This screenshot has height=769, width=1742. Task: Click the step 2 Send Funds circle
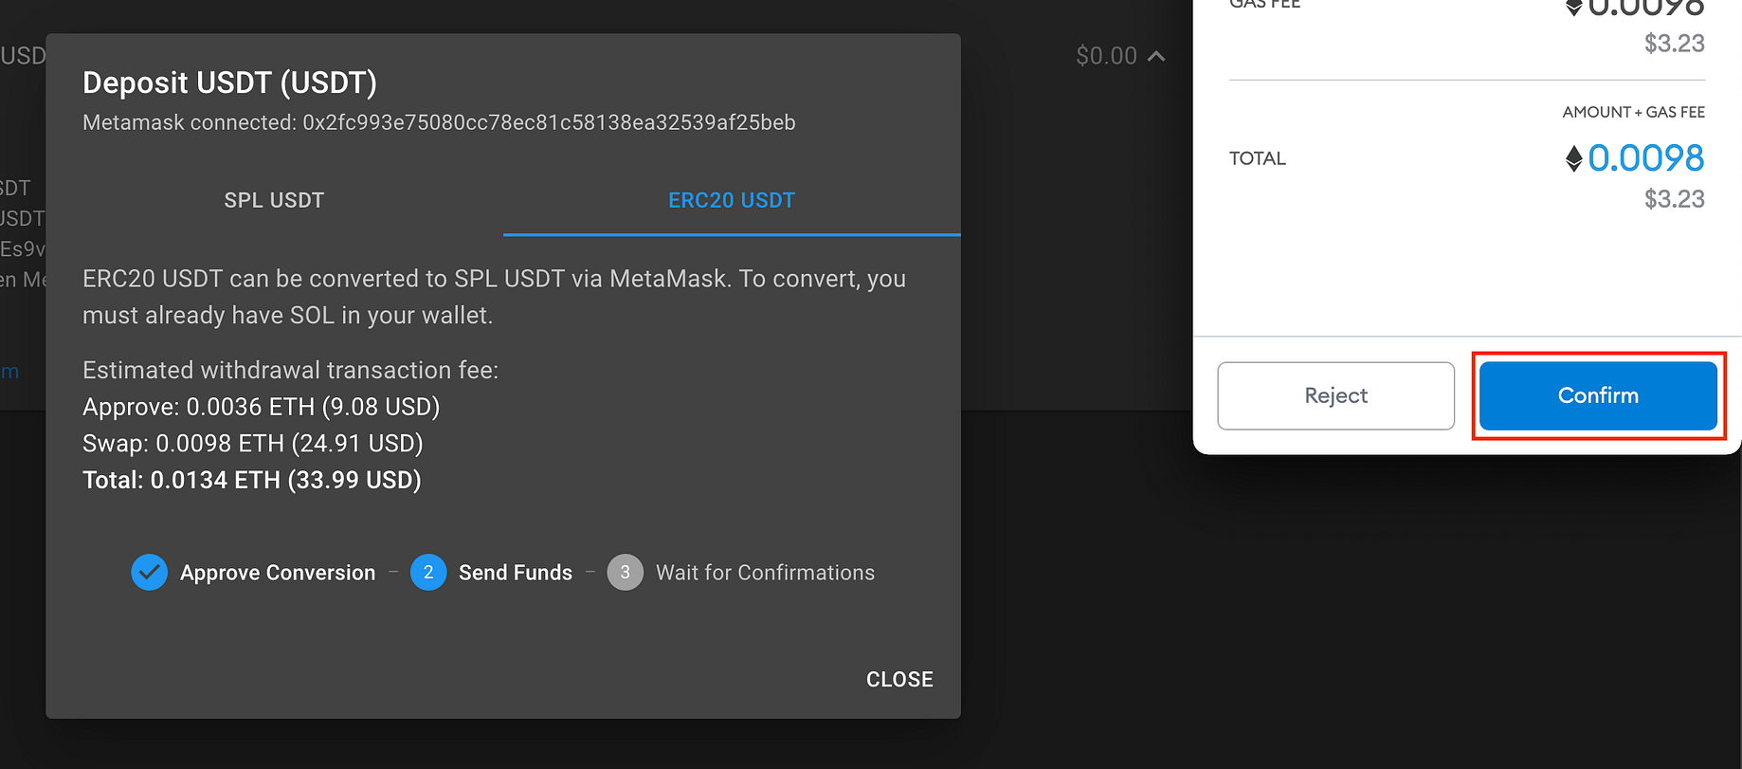[x=428, y=573]
